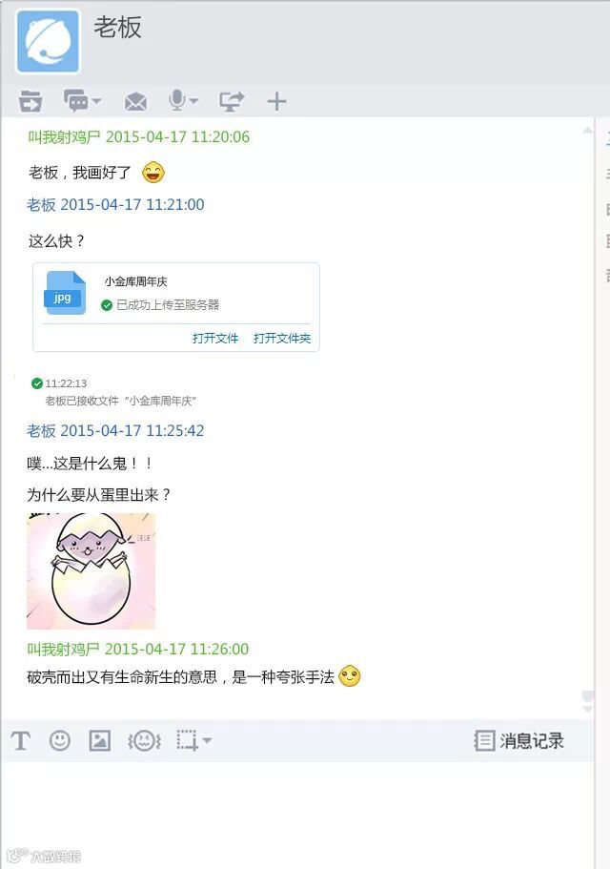Open font settings with T icon
Image resolution: width=610 pixels, height=869 pixels.
pyautogui.click(x=20, y=740)
